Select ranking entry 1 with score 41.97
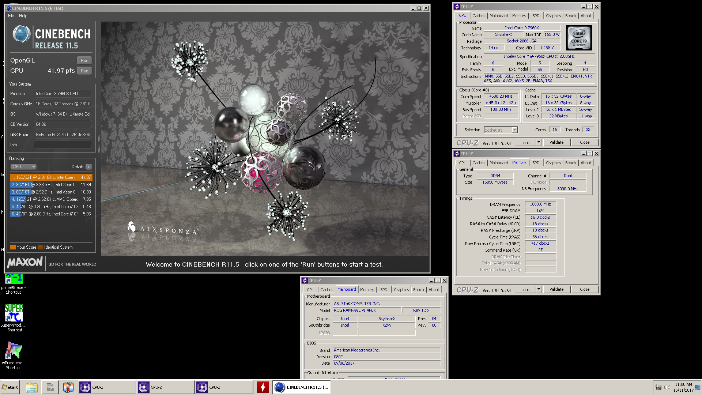This screenshot has width=702, height=395. pos(51,177)
